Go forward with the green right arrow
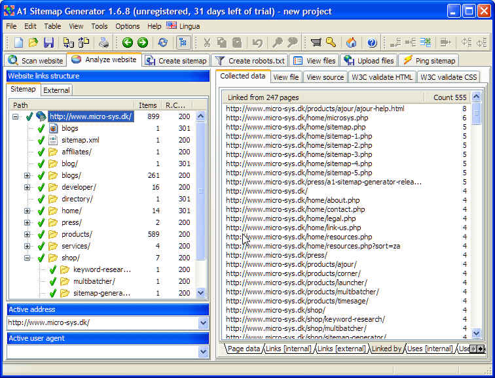 [143, 43]
